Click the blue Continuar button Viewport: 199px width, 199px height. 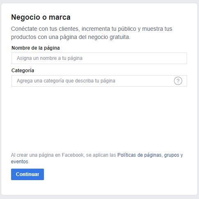coord(27,174)
